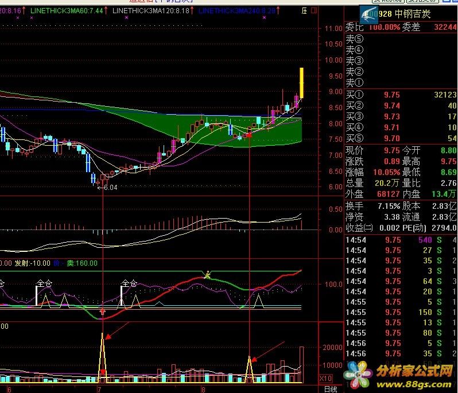The height and width of the screenshot is (393, 458).
Task: Click the blue LINETHICK3MA240 indicator label
Action: [x=237, y=11]
